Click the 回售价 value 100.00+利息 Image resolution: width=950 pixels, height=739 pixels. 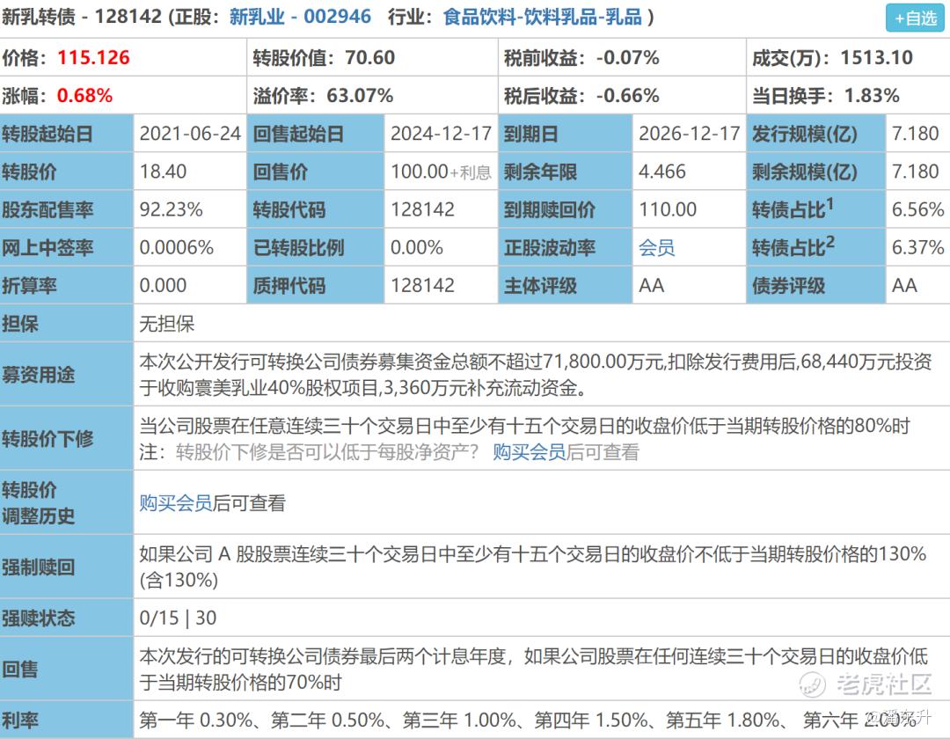click(x=441, y=172)
